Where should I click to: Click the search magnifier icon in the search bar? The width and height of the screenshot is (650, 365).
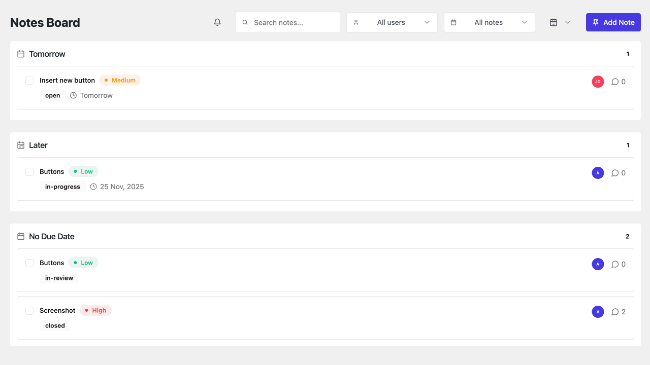245,22
